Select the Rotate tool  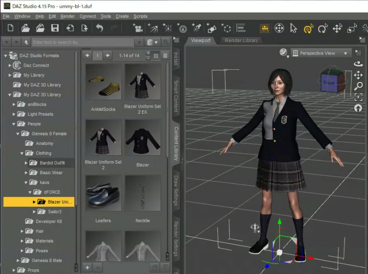coord(323,28)
